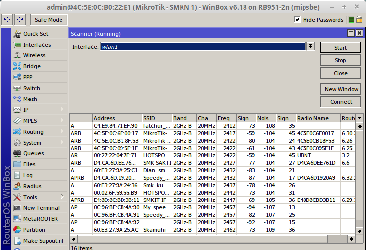Image resolution: width=366 pixels, height=250 pixels.
Task: Select row with address 4C:5E:0C:B1:8F:53
Action: 212,141
